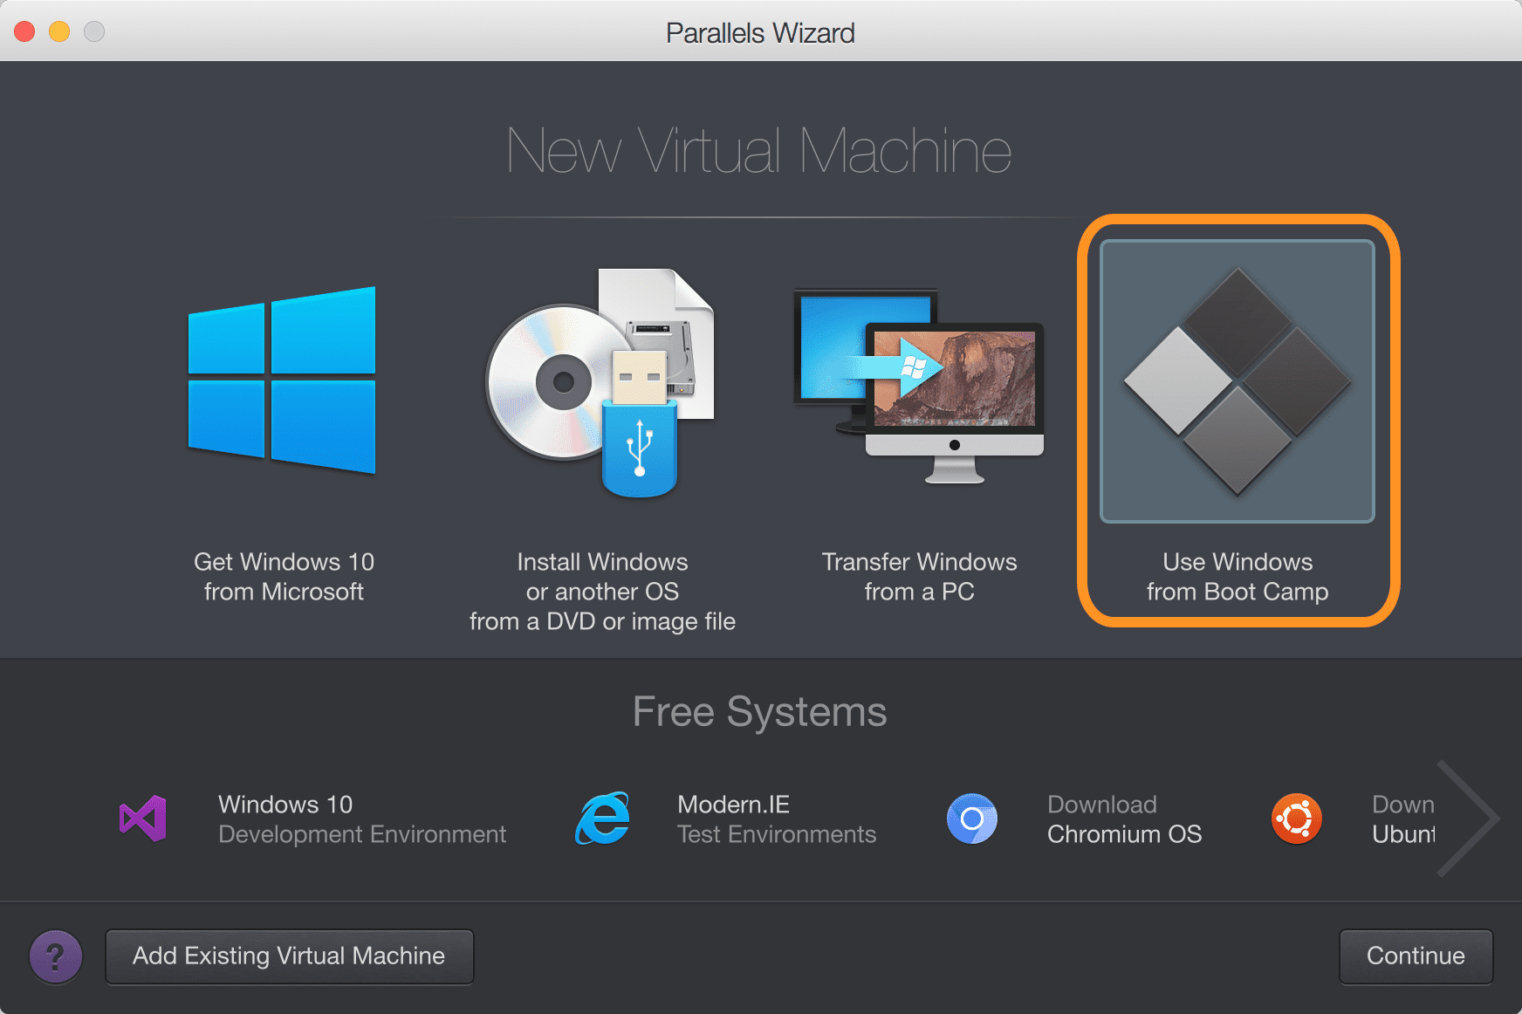The width and height of the screenshot is (1522, 1014).
Task: Click the Visual Studio icon
Action: coord(143,819)
